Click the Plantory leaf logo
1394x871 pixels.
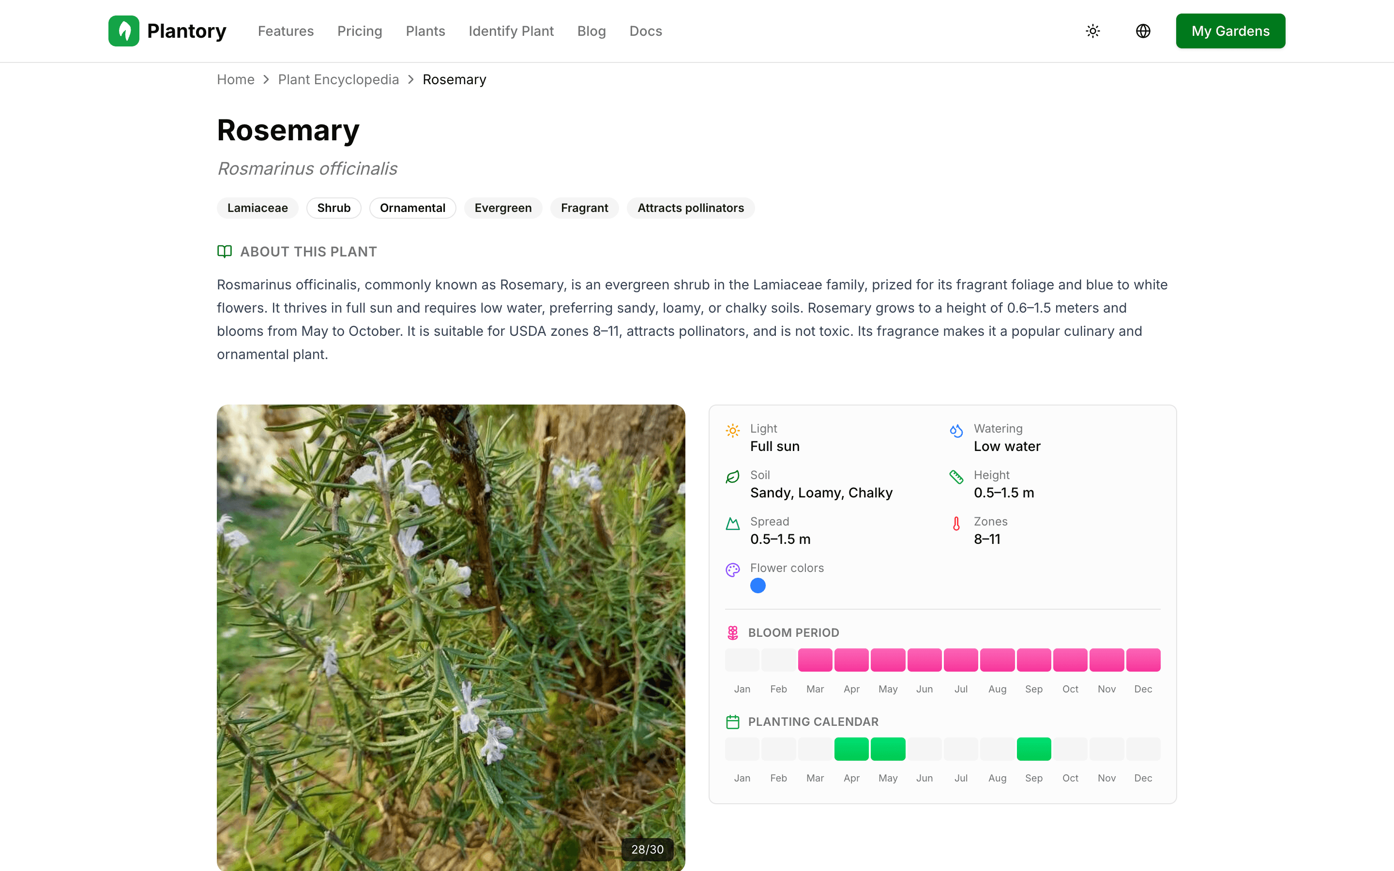[x=123, y=30]
